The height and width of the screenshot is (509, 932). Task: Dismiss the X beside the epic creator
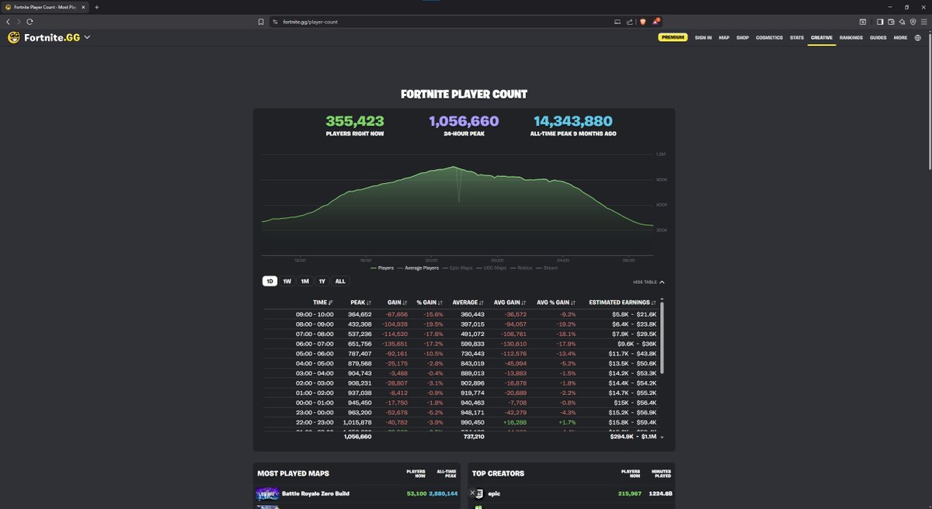click(472, 493)
